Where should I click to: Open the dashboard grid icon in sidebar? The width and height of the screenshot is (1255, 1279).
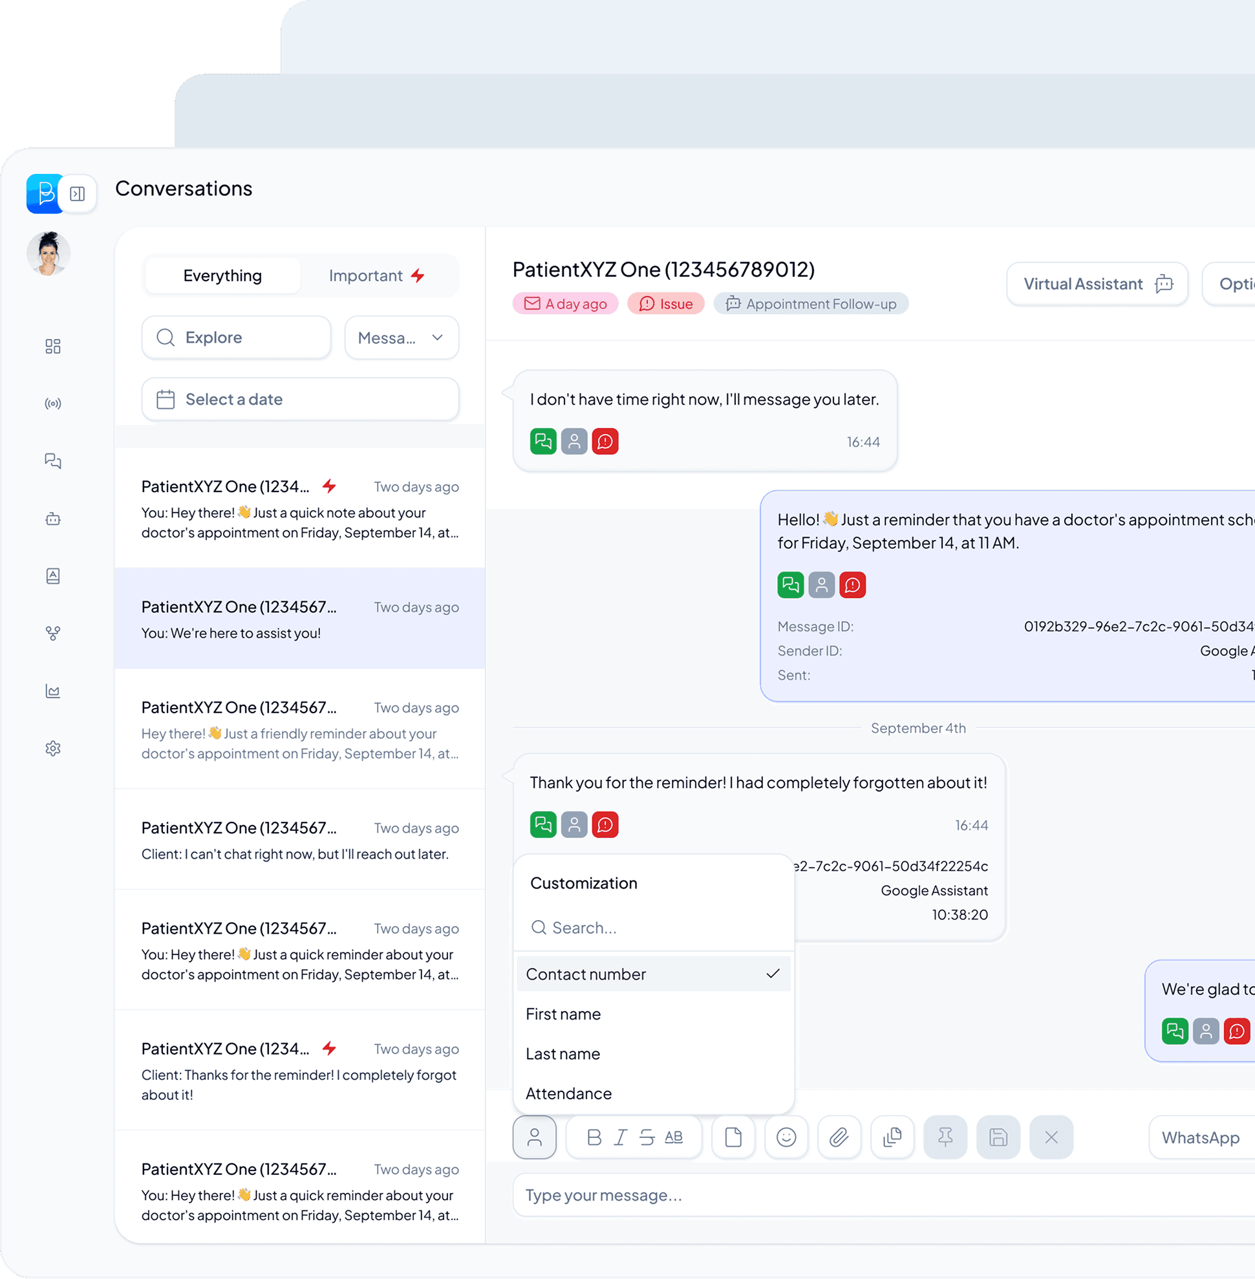click(x=53, y=346)
